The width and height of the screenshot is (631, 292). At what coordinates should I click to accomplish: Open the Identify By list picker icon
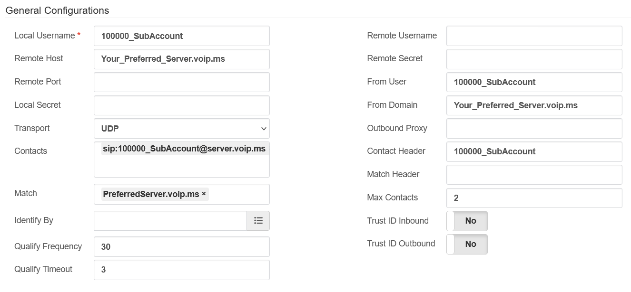(x=258, y=220)
